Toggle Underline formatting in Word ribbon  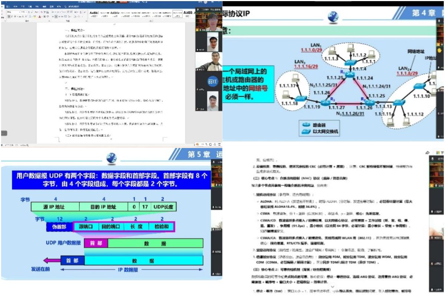click(16, 16)
